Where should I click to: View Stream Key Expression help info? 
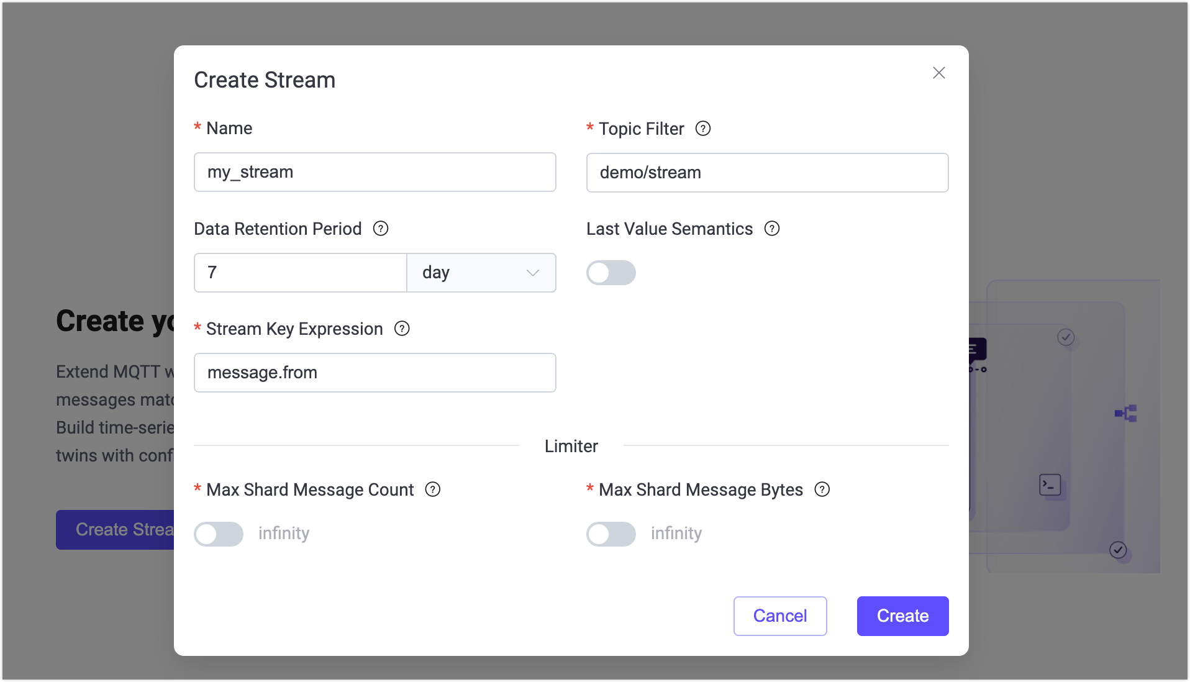tap(401, 329)
